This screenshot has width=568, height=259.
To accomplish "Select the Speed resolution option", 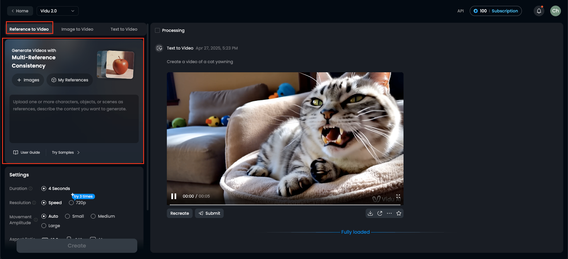I will point(52,203).
